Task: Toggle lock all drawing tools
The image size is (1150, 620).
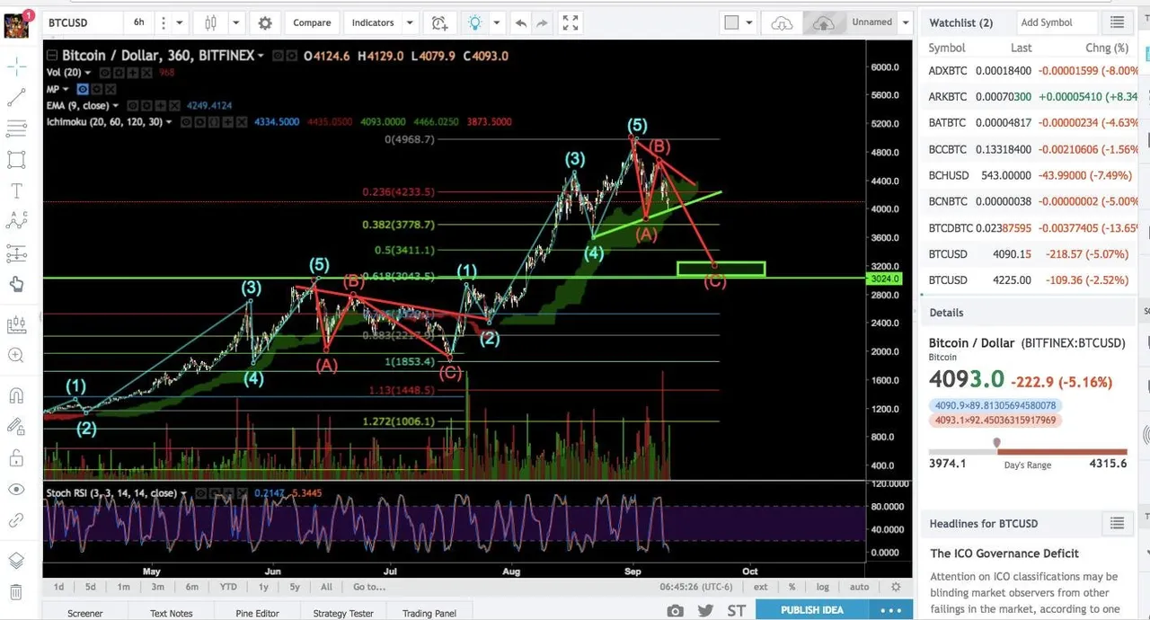Action: pyautogui.click(x=16, y=459)
